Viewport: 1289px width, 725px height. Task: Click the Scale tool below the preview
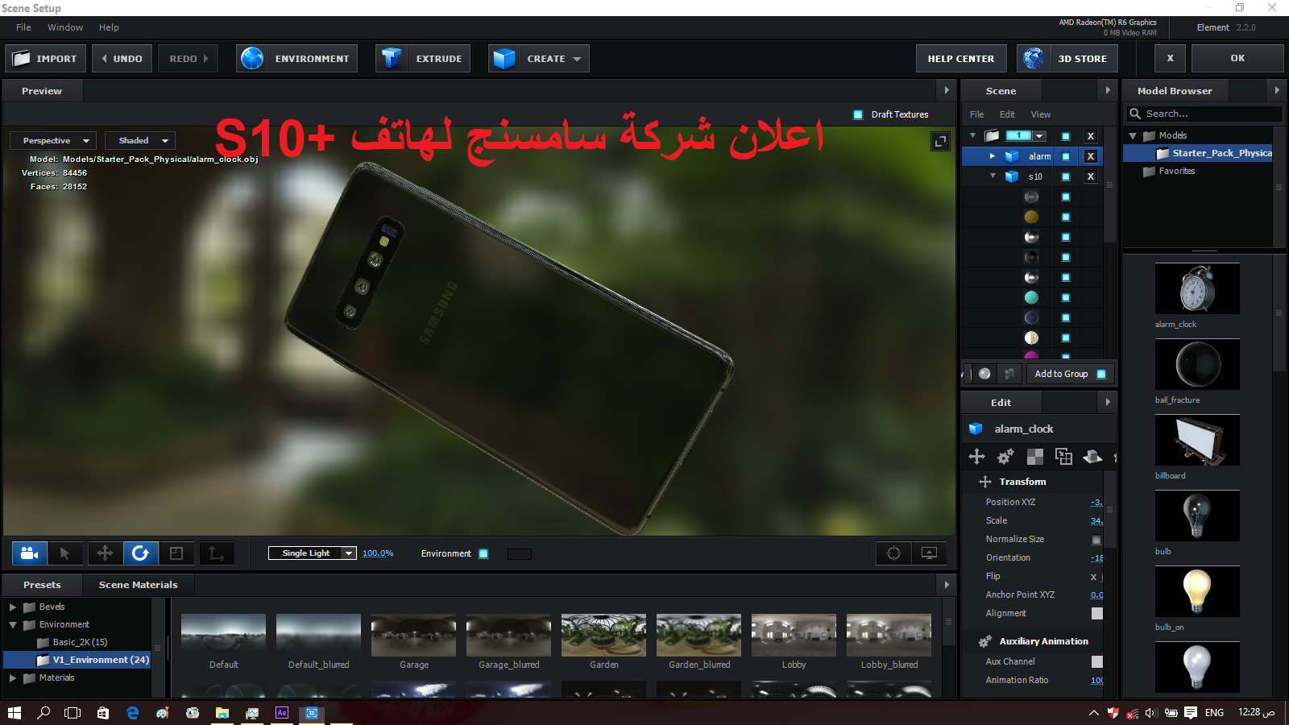tap(176, 553)
